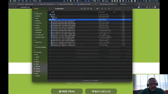The width and height of the screenshot is (168, 94).
Task: Open the Edit menu
Action: point(23,1)
